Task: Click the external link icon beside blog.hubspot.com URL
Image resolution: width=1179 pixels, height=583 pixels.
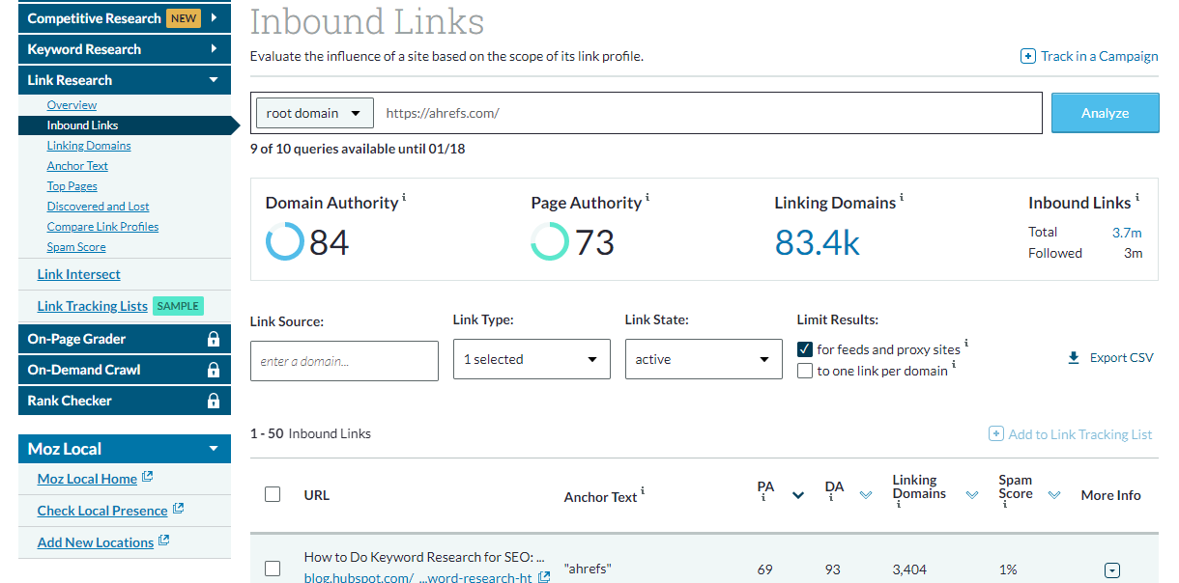Action: pos(544,576)
